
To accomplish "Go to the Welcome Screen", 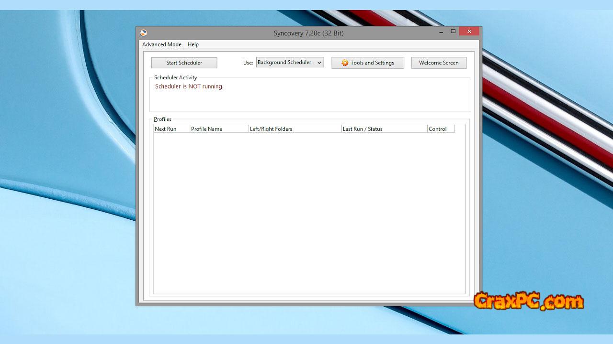I will coord(438,63).
